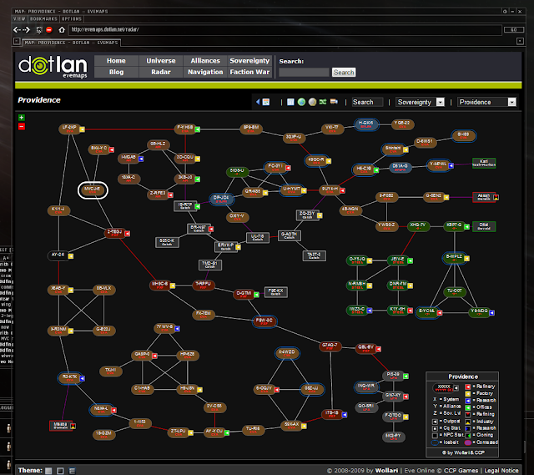Click the yellow outpost icon beside LF-2KP
Viewport: 534px width, 475px height.
(x=82, y=129)
